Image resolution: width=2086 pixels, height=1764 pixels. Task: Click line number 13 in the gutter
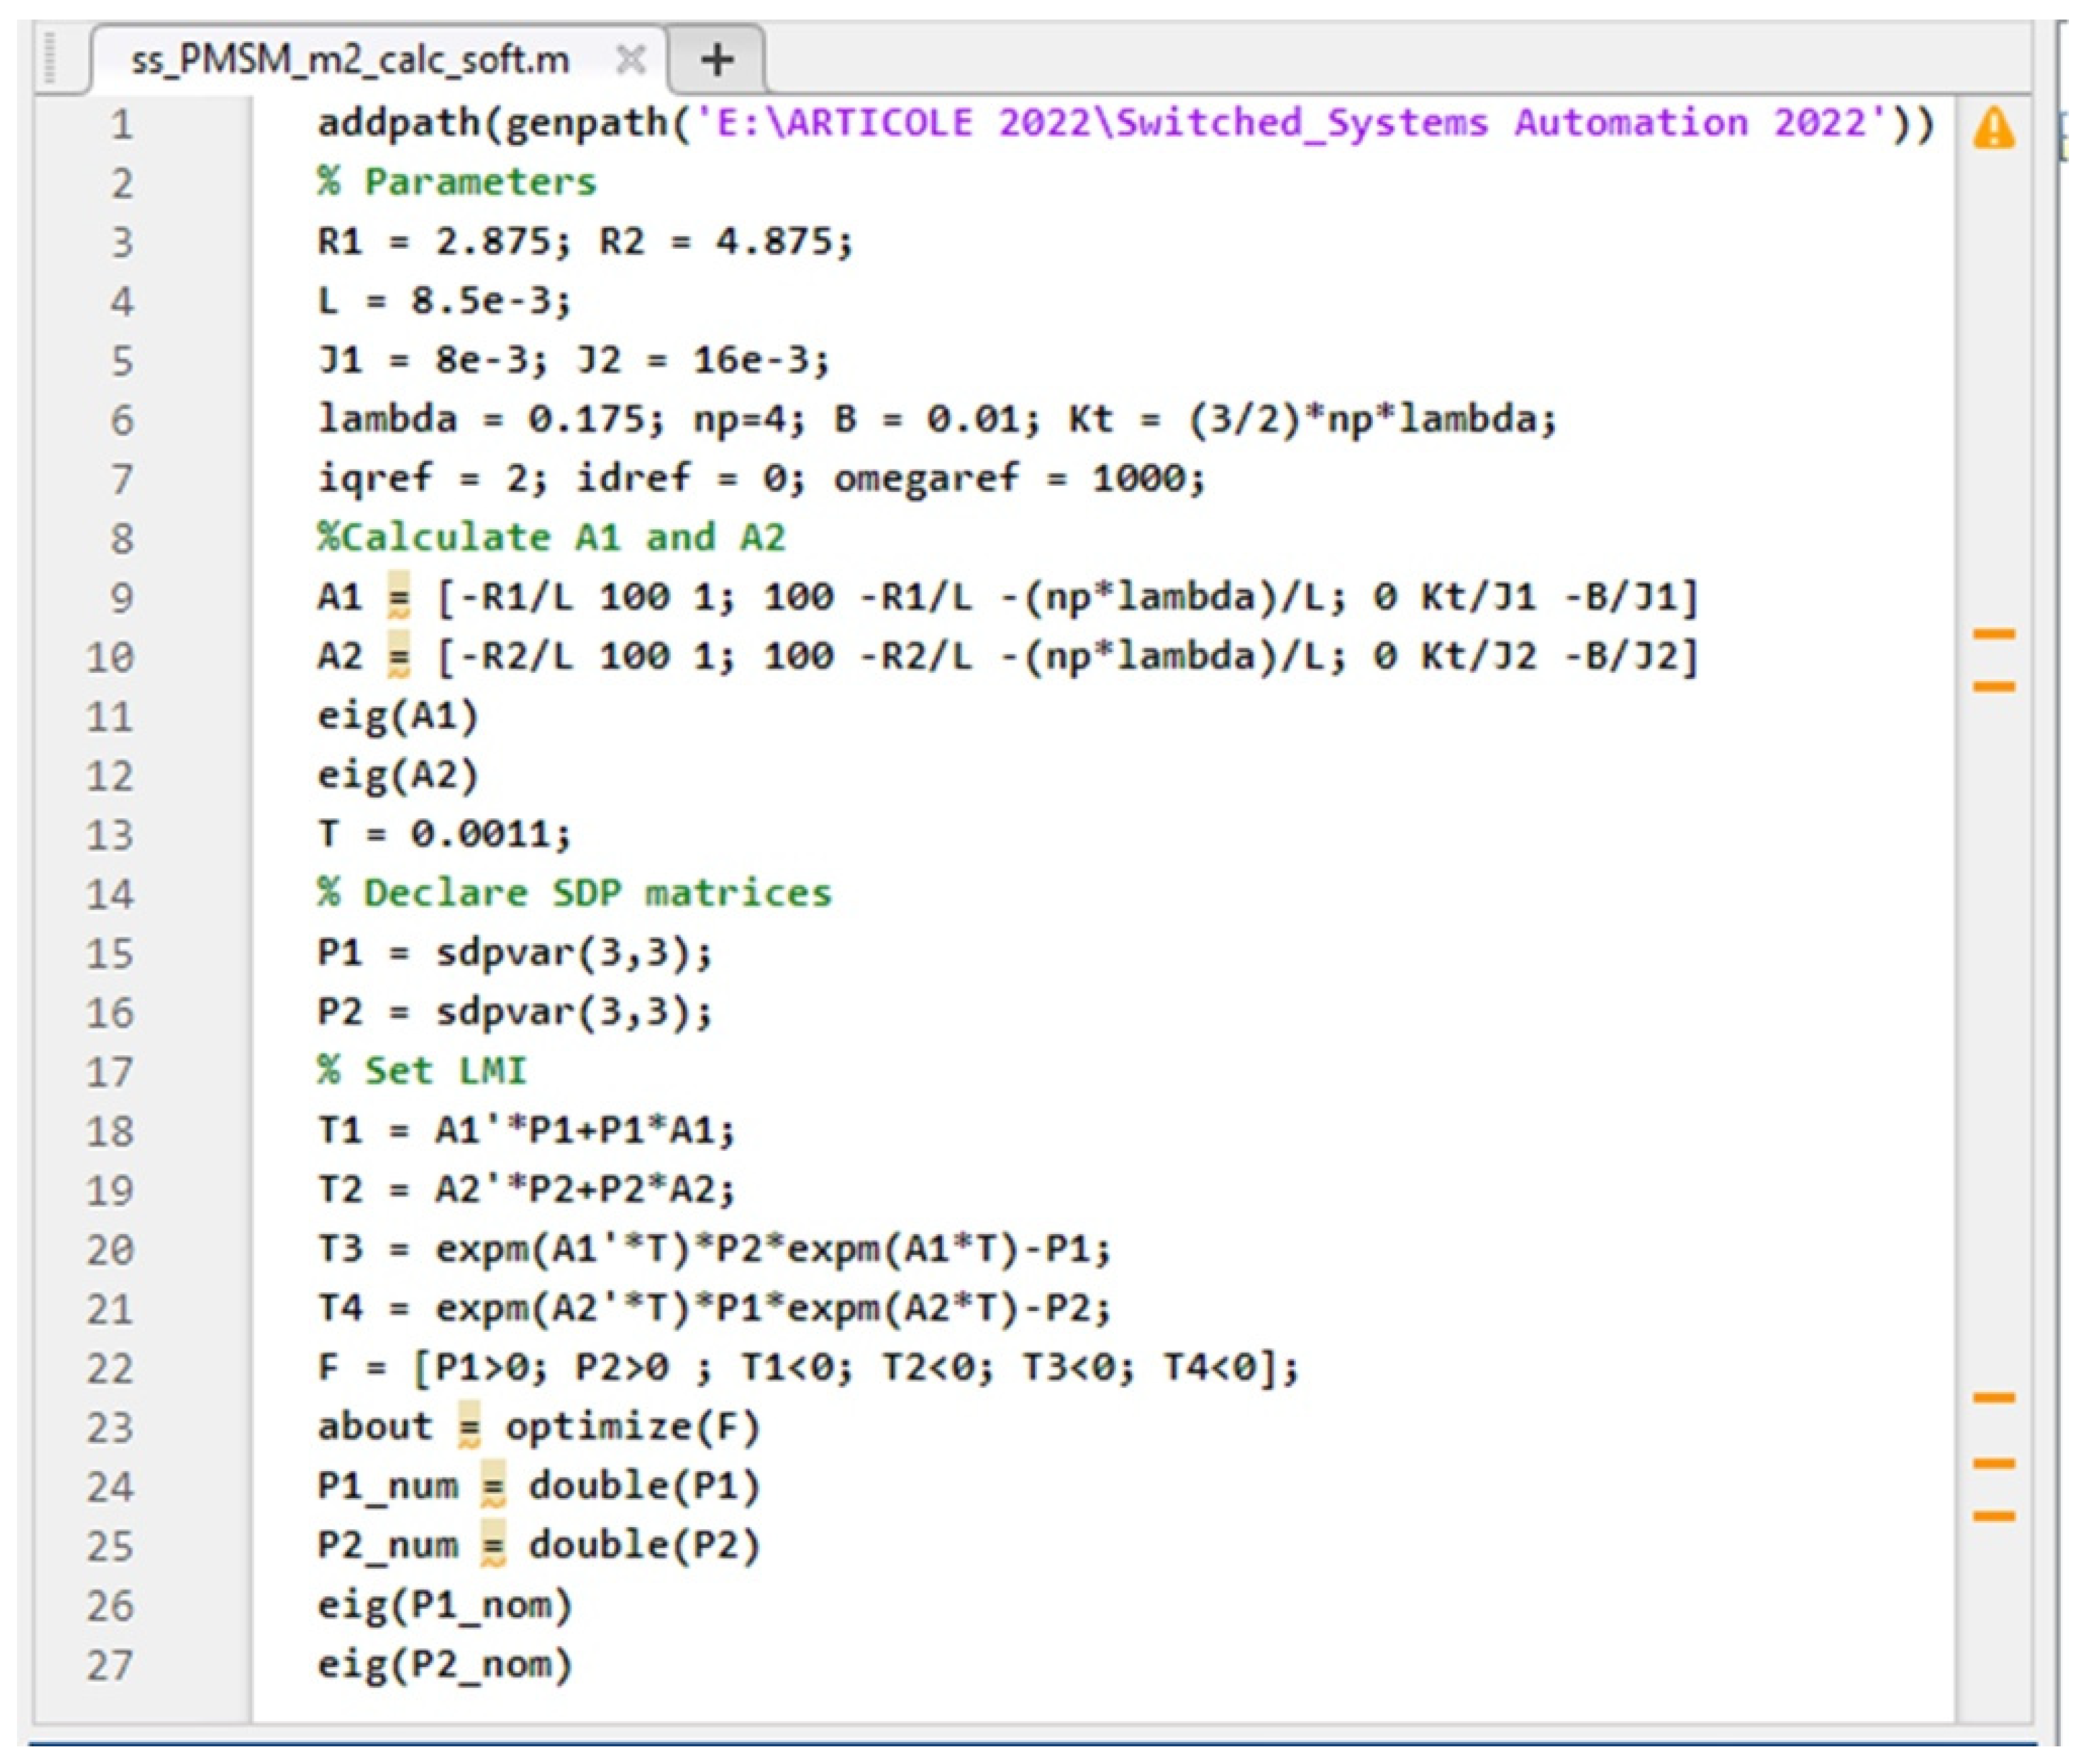pyautogui.click(x=109, y=835)
